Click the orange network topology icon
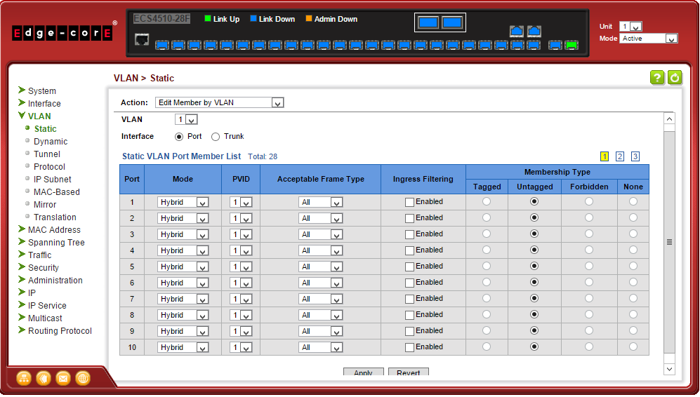Image resolution: width=700 pixels, height=397 pixels. [x=24, y=378]
